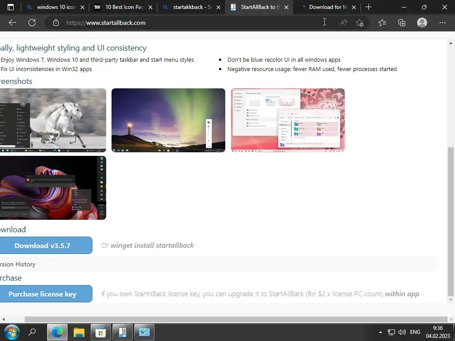
Task: Click the horizontal scrollbar thumb
Action: click(236, 319)
